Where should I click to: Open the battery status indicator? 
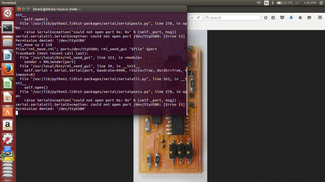point(285,3)
